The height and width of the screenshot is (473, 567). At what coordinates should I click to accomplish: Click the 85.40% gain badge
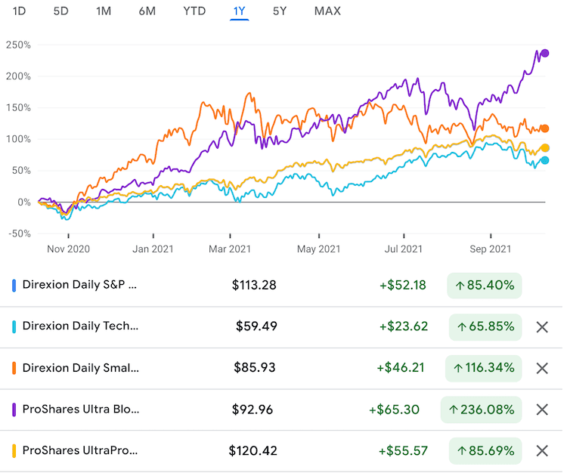[485, 286]
